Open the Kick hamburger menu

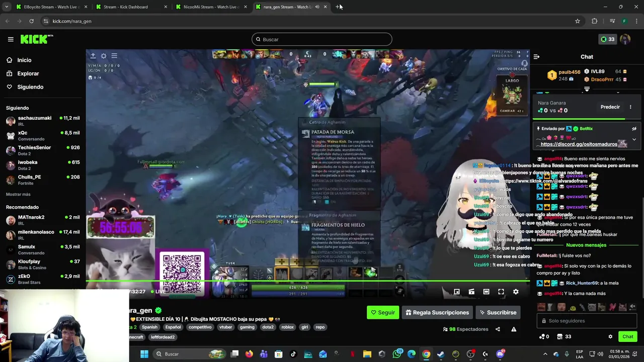pos(11,39)
